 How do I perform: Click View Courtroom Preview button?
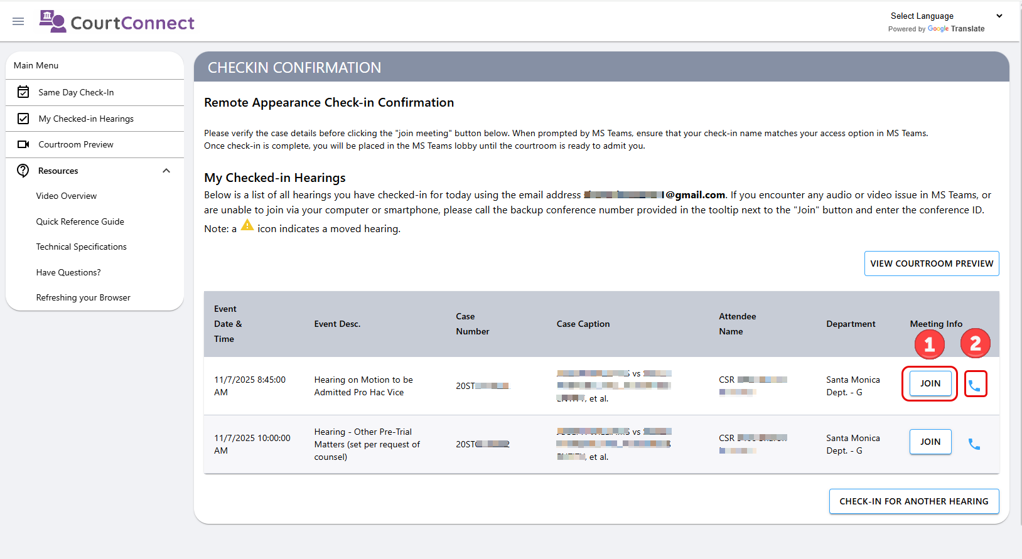[932, 264]
